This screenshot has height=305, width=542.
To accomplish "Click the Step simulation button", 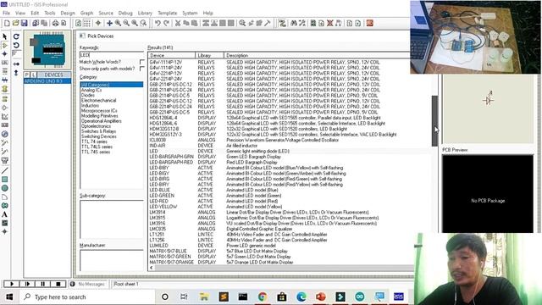I will [27, 284].
